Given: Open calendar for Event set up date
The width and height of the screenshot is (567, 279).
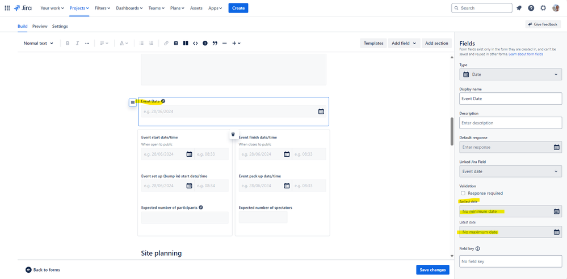Looking at the screenshot, I should (189, 186).
